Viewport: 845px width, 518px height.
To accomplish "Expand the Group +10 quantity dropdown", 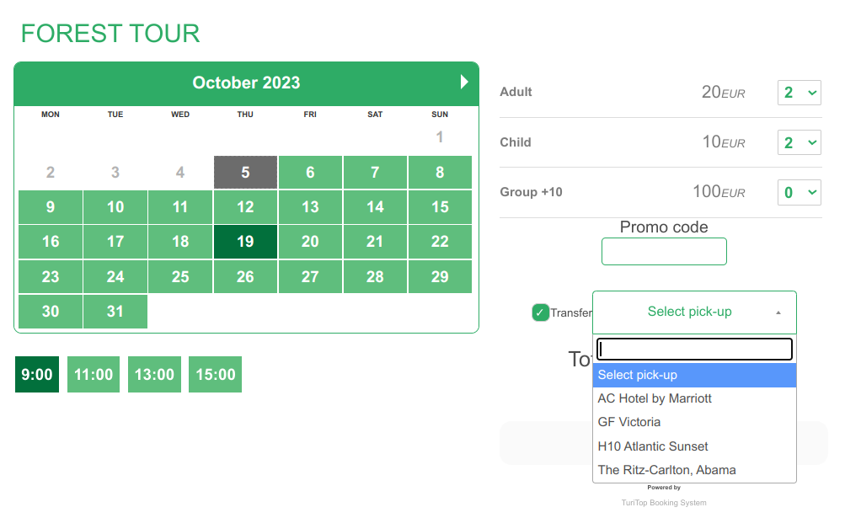I will (799, 192).
